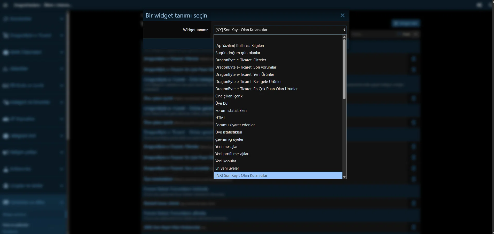The width and height of the screenshot is (494, 234).
Task: Select 'Çevrim içi üyeler' widget
Action: [x=229, y=139]
